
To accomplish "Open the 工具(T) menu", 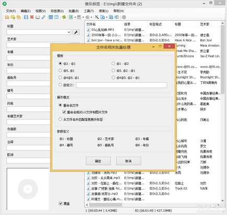I will point(89,11).
